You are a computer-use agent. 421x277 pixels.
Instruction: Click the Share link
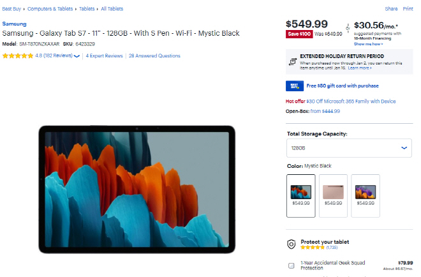(391, 9)
